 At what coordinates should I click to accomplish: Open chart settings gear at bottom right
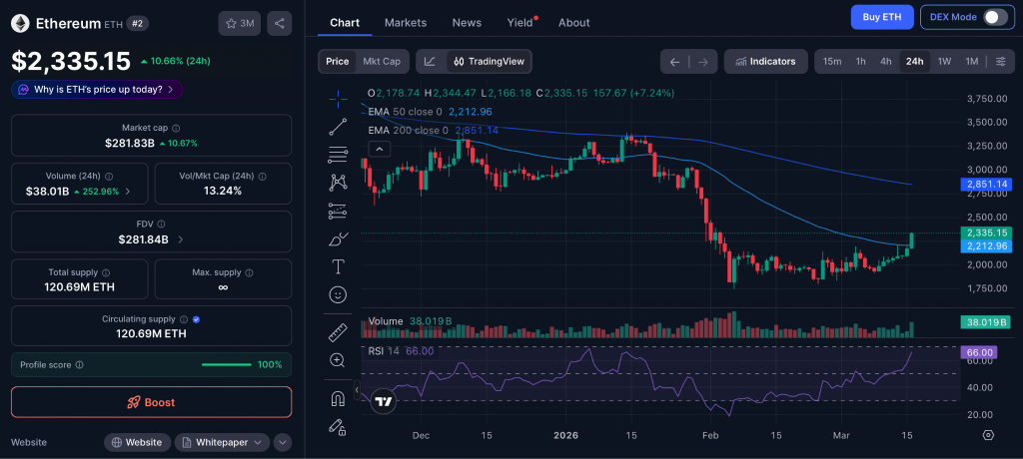988,435
